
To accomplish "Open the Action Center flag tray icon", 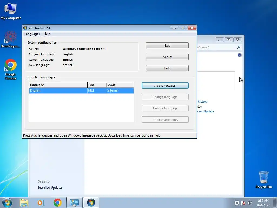I will tap(243, 203).
